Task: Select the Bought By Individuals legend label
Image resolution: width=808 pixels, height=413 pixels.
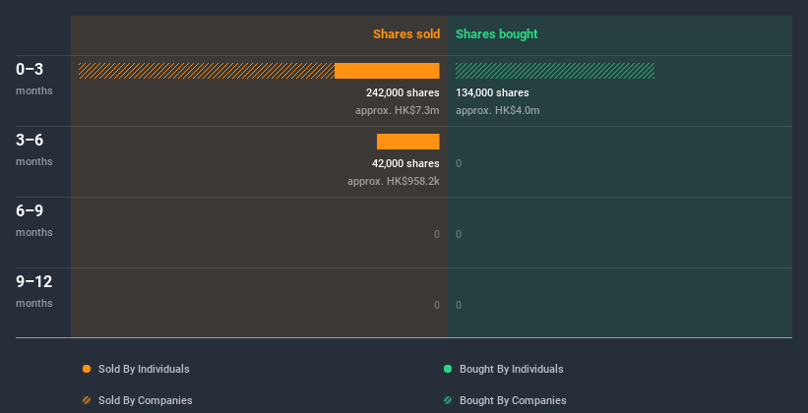Action: (x=511, y=369)
